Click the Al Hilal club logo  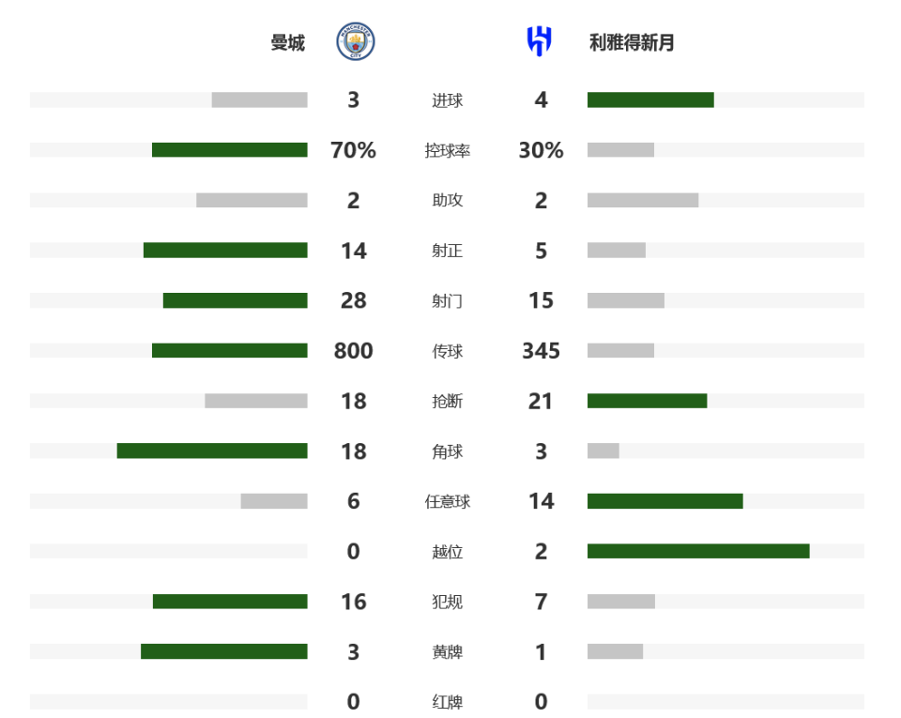(540, 41)
